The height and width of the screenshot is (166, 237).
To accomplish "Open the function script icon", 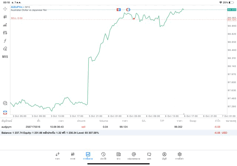I will click(x=5, y=41).
